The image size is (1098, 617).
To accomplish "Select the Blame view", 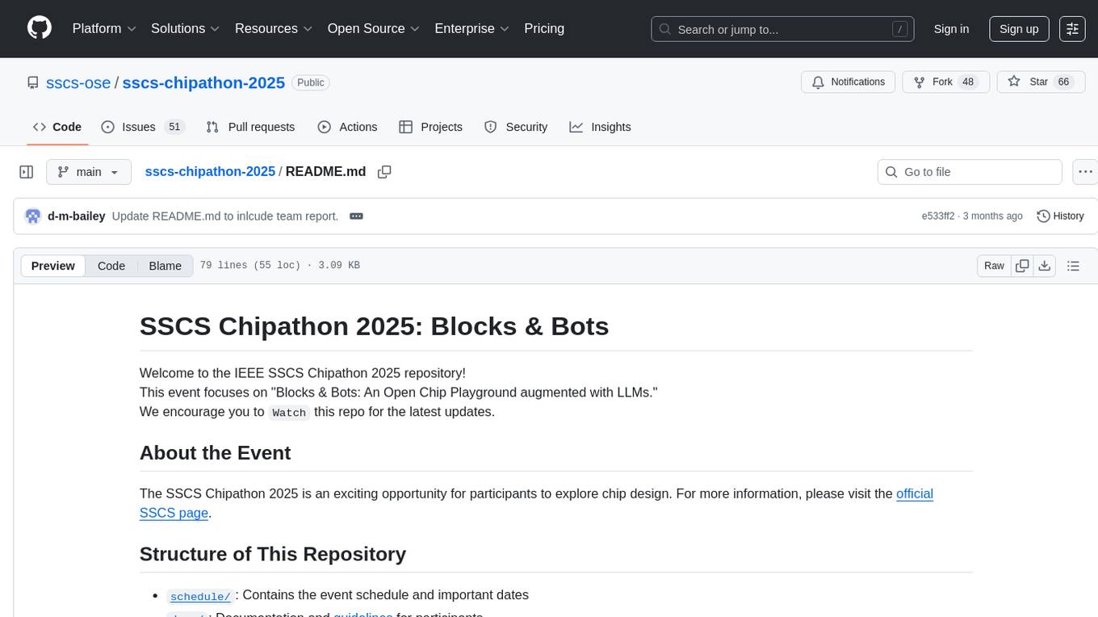I will pos(165,266).
